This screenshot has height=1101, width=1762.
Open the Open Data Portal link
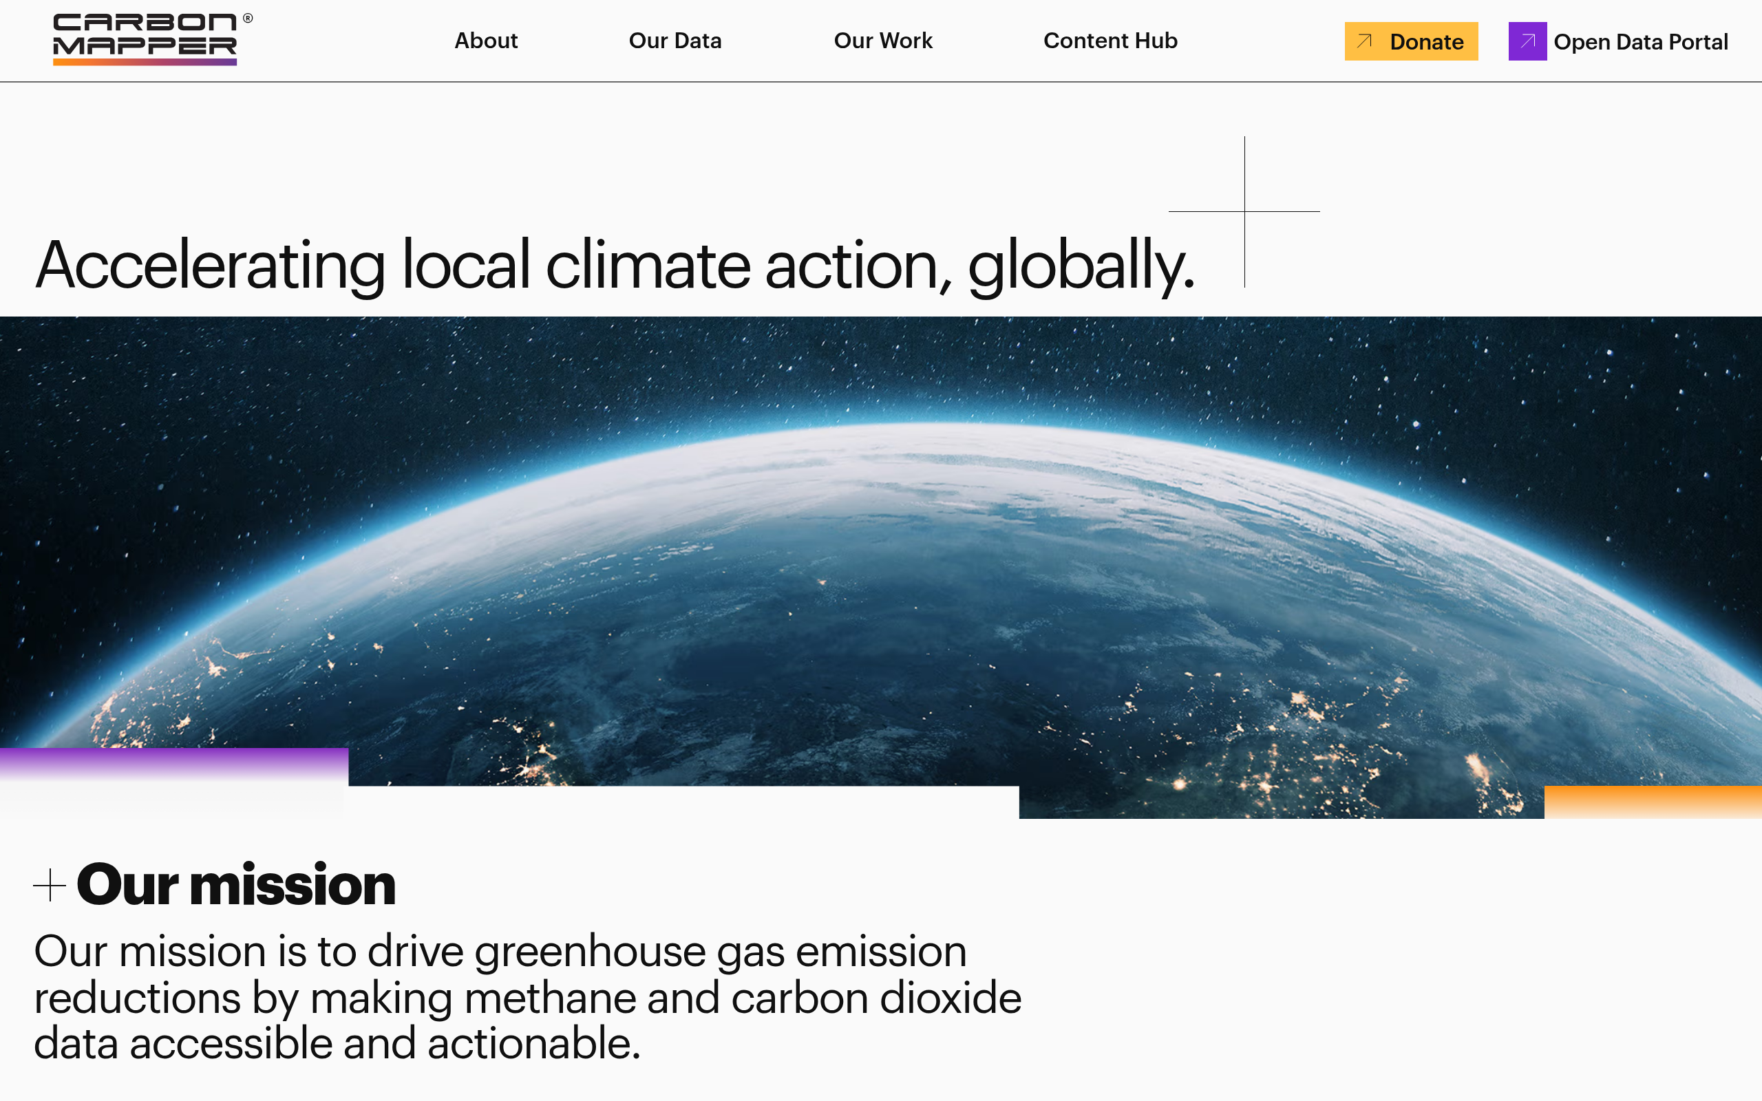click(x=1618, y=41)
